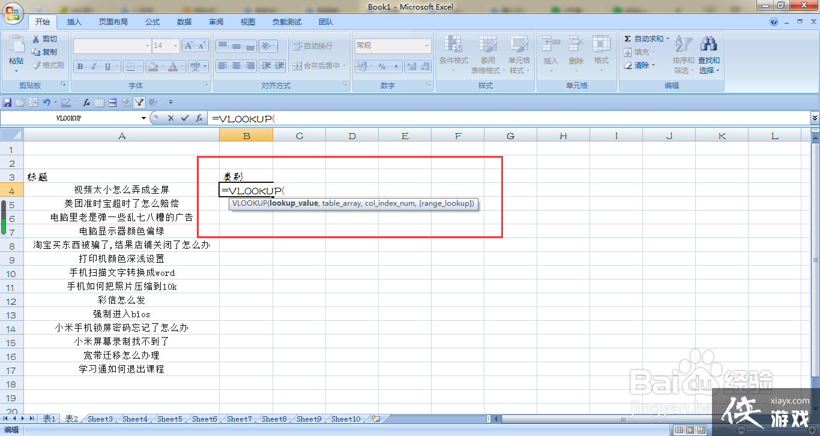This screenshot has height=436, width=820.
Task: Click the Save icon in the quick access toolbar
Action: pos(8,103)
